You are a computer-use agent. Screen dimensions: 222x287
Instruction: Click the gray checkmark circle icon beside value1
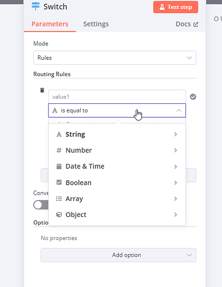point(193,97)
